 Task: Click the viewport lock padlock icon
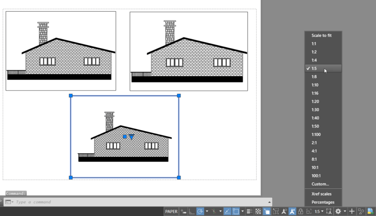click(300, 211)
